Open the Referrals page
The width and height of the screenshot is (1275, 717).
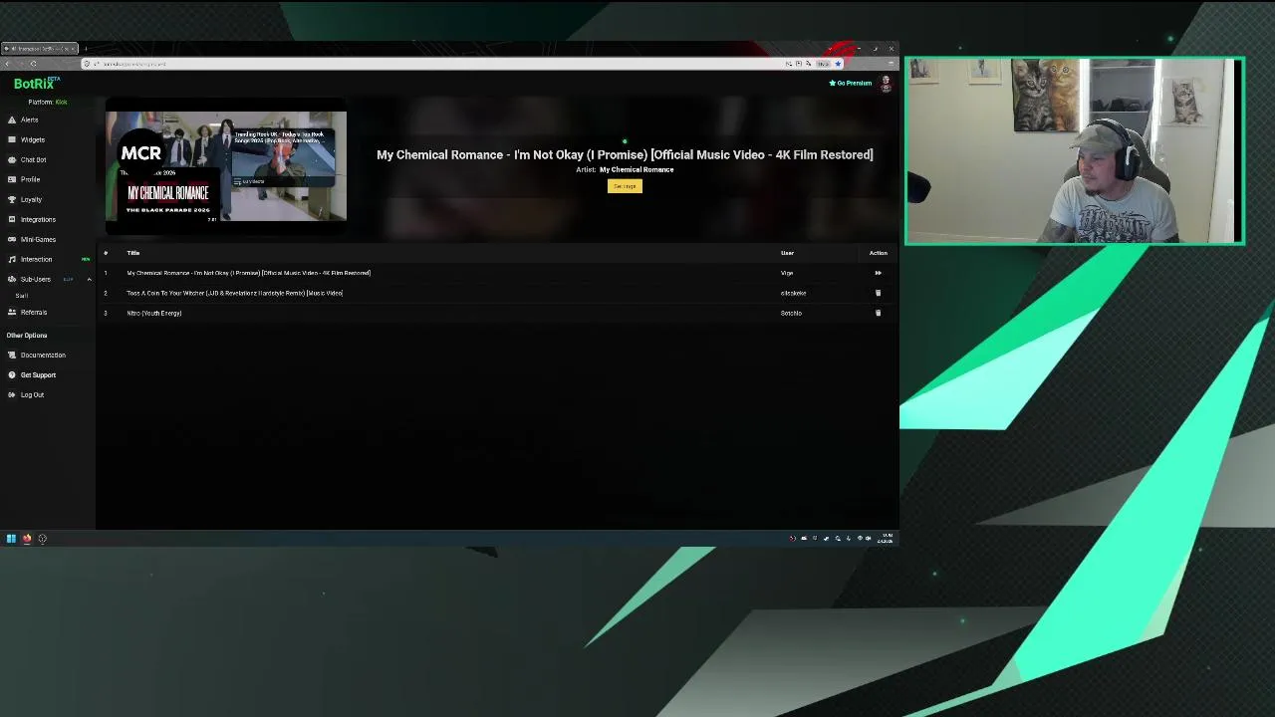pyautogui.click(x=33, y=312)
